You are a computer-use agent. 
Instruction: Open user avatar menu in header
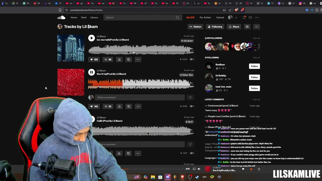230,17
